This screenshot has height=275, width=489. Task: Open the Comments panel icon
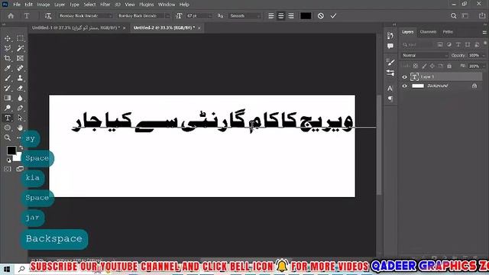[390, 46]
